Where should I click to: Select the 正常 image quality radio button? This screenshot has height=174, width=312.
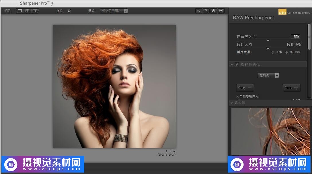click(273, 52)
